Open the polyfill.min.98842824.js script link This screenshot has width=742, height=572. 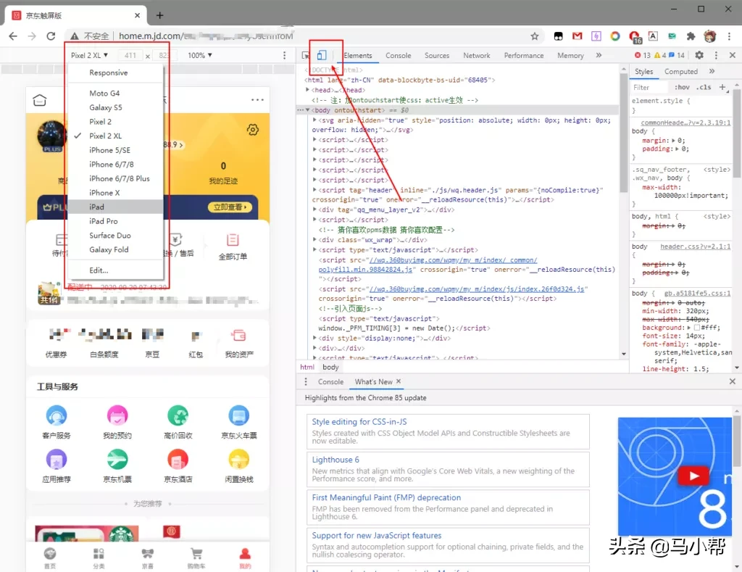tap(365, 270)
